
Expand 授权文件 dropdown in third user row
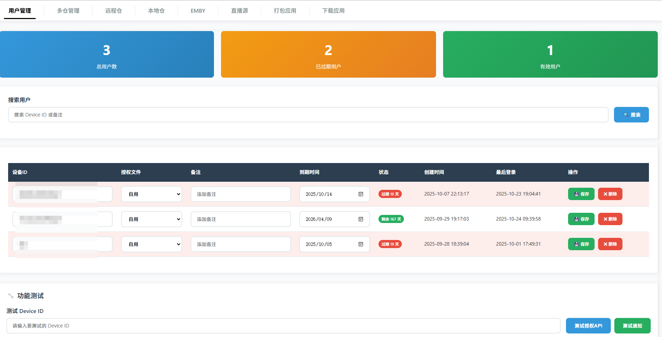[x=151, y=244]
